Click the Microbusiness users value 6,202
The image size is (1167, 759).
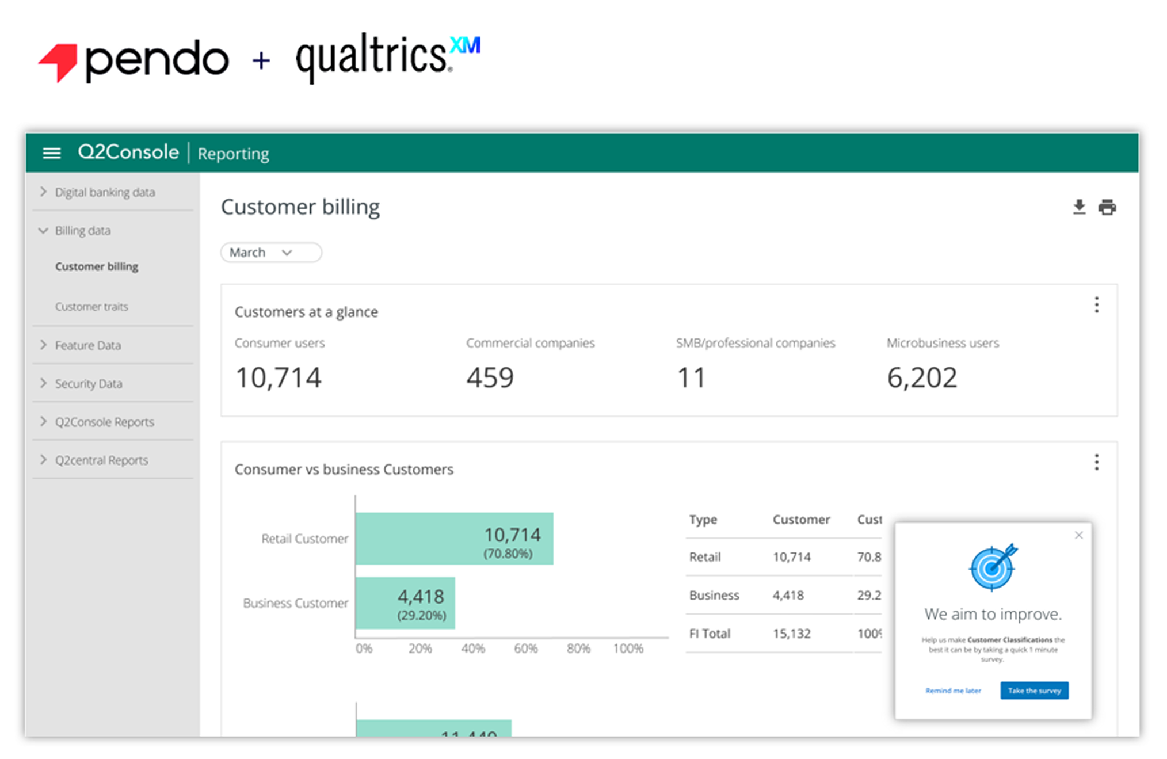[x=922, y=378]
